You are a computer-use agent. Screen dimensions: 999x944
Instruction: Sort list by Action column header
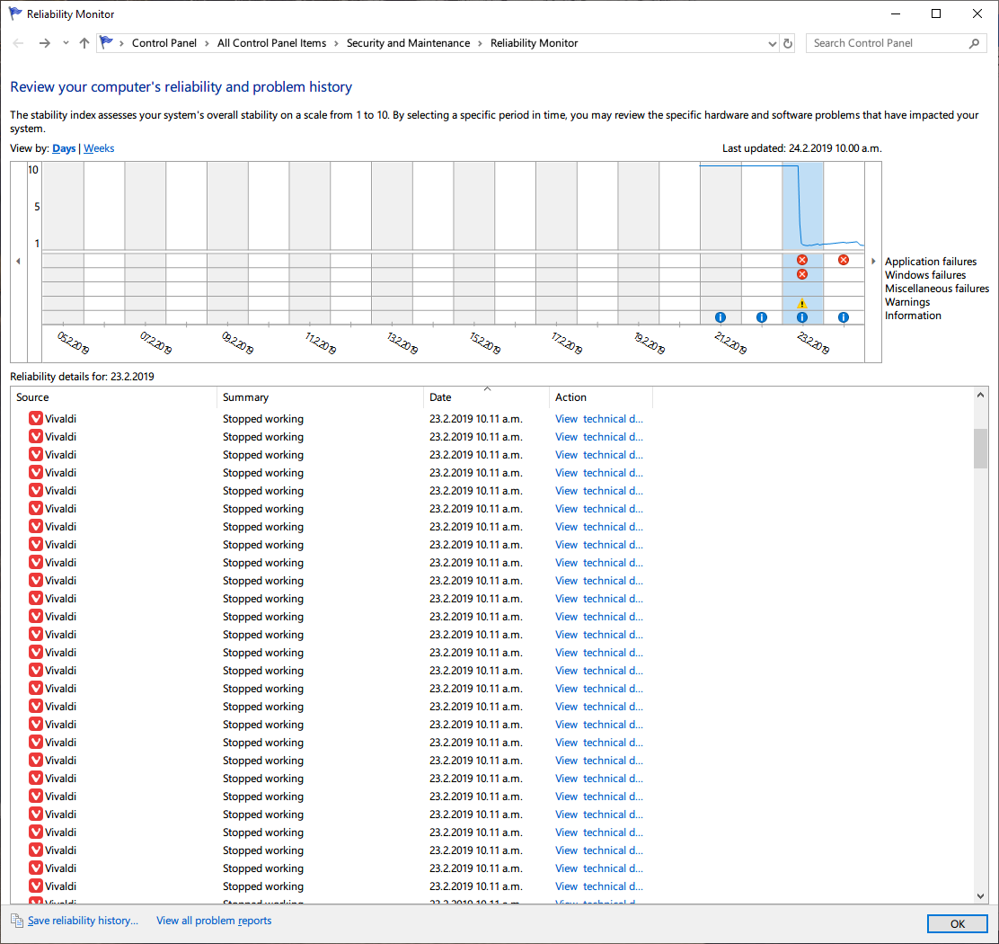coord(601,397)
